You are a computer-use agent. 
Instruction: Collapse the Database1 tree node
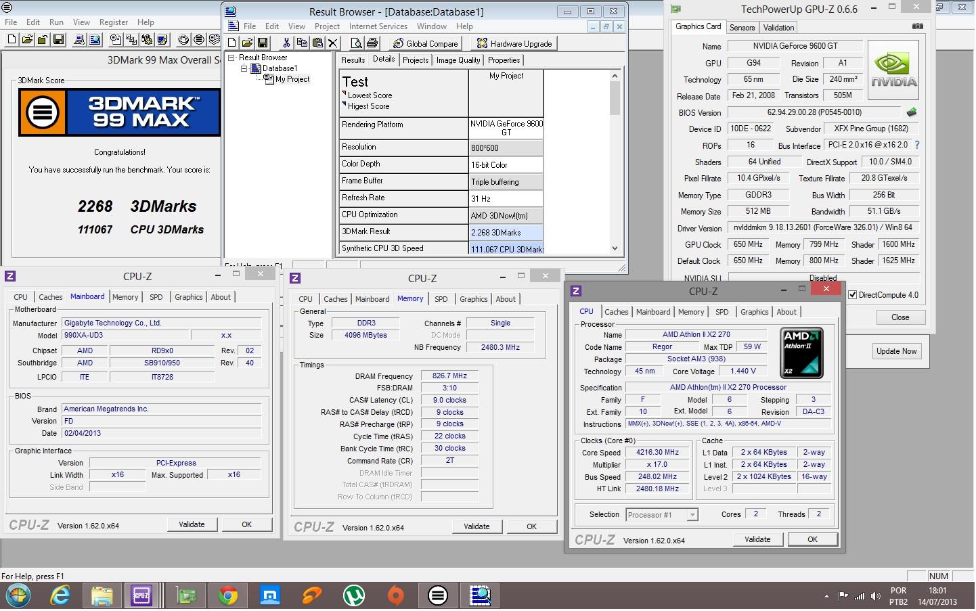tap(244, 68)
